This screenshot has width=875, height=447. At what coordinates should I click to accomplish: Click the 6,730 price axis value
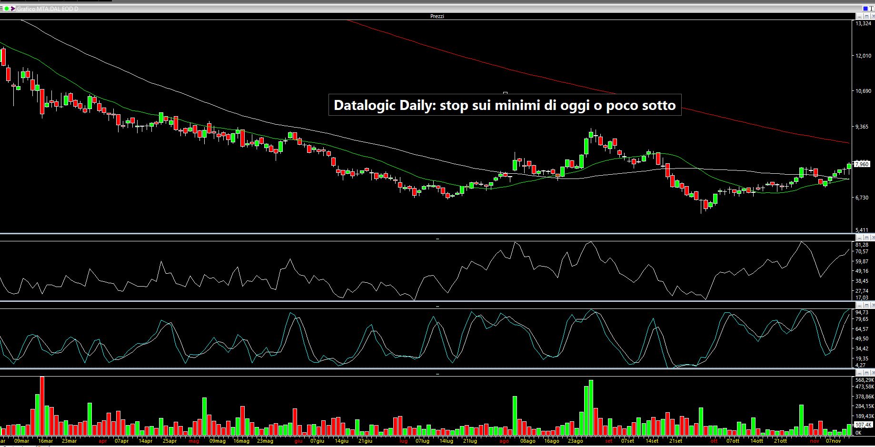click(862, 197)
